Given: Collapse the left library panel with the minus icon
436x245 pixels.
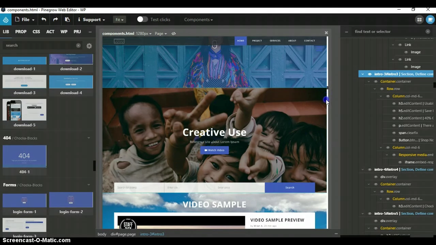Looking at the screenshot, I should point(90,32).
